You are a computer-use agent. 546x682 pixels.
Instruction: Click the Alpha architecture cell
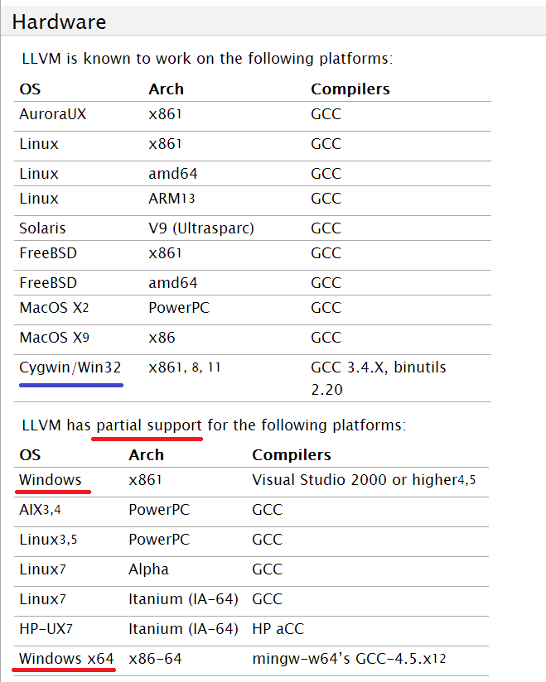click(148, 569)
